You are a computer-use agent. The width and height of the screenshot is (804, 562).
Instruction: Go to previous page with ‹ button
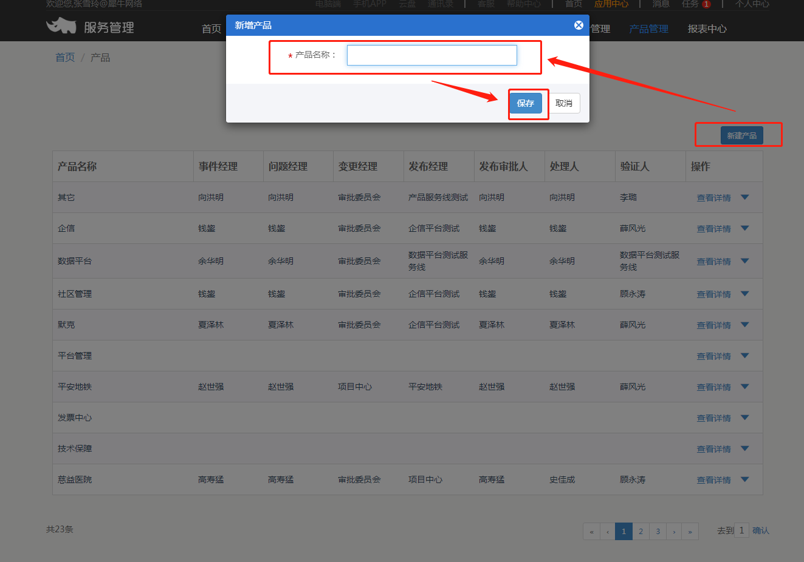pyautogui.click(x=608, y=532)
